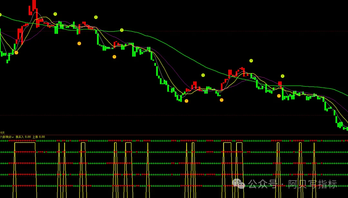Screen dimensions: 348x198
Task: Click the 上涨 0.00 indicator value
Action: coord(39,137)
